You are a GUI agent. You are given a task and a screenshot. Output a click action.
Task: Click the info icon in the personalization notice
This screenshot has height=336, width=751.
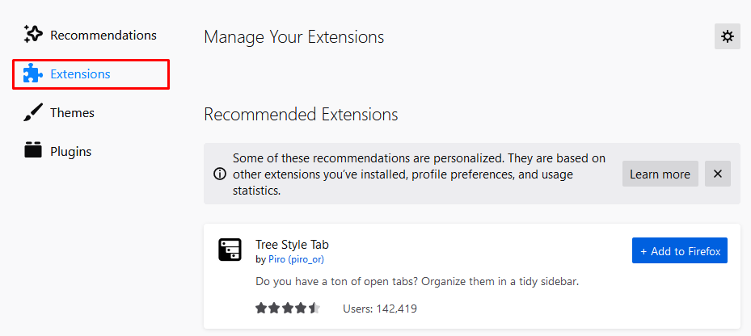pyautogui.click(x=219, y=174)
